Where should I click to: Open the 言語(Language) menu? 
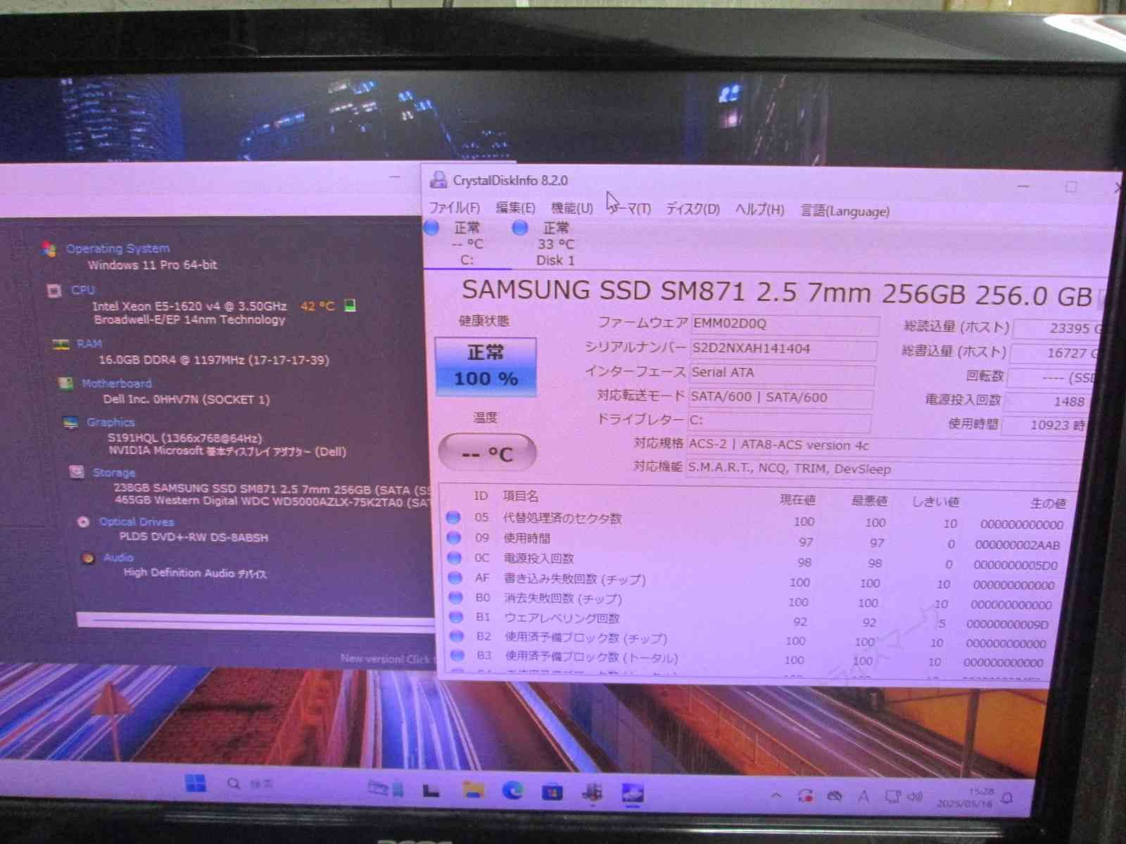[x=844, y=211]
